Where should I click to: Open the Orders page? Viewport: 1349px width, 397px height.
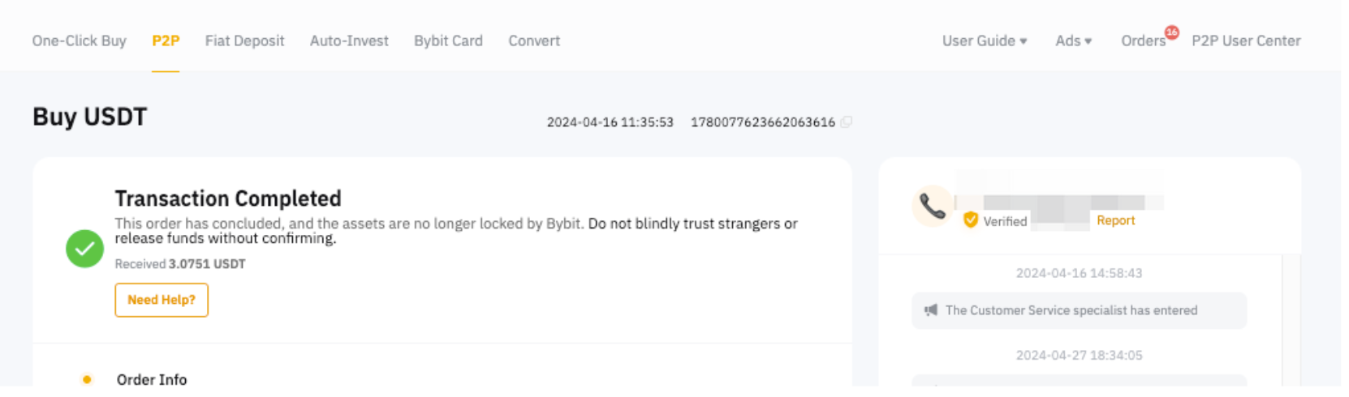(x=1142, y=41)
